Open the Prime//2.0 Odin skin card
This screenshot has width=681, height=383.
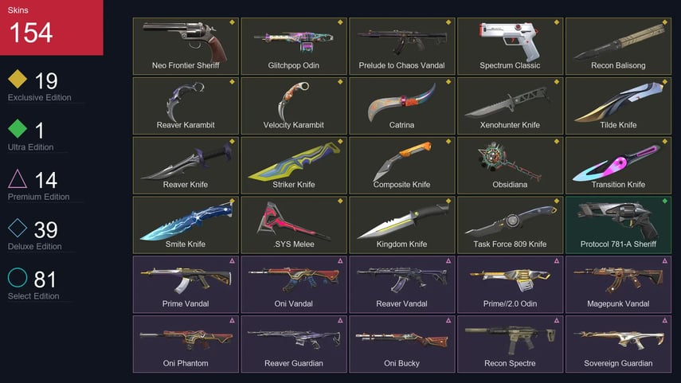(511, 284)
